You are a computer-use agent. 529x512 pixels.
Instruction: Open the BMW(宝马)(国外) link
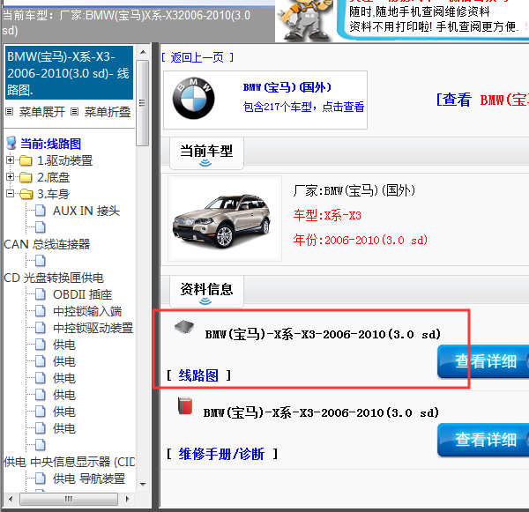pos(287,88)
